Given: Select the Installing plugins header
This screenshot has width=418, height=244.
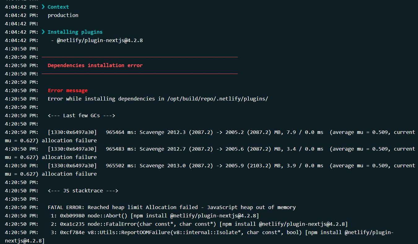Looking at the screenshot, I should click(x=75, y=32).
